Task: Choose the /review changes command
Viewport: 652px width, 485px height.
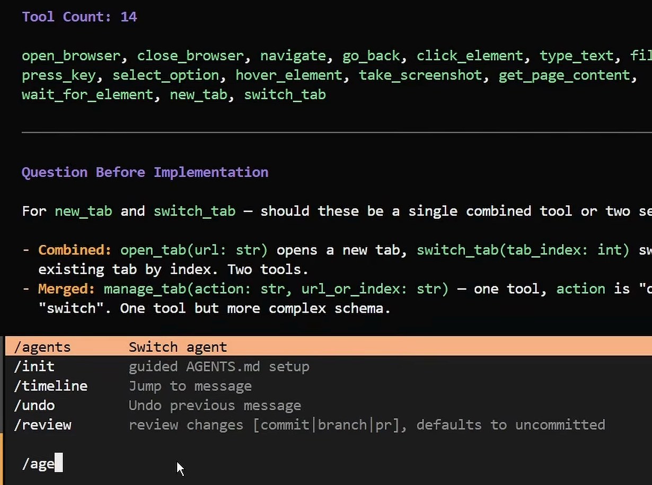Action: [x=329, y=425]
